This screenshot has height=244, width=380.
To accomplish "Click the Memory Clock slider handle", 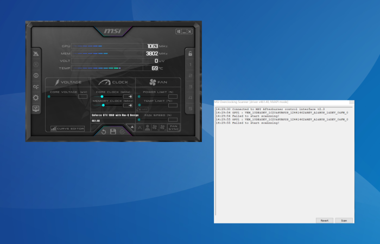I will click(x=103, y=105).
